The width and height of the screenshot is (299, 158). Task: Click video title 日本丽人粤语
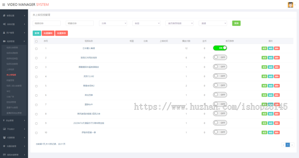point(89,48)
